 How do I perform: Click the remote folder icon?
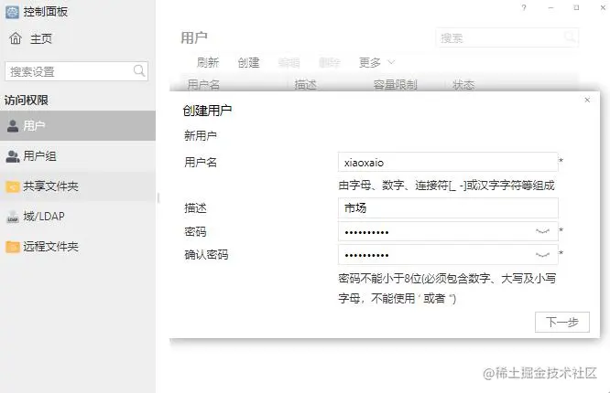(13, 247)
